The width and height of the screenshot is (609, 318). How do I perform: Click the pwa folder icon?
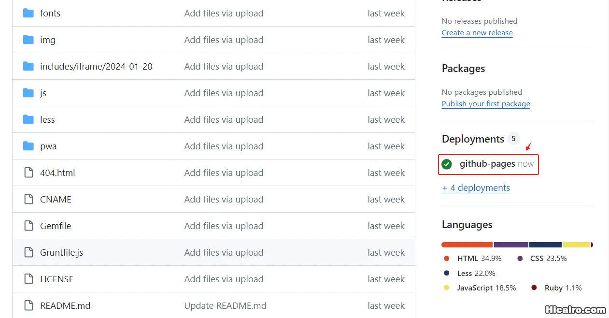[28, 146]
